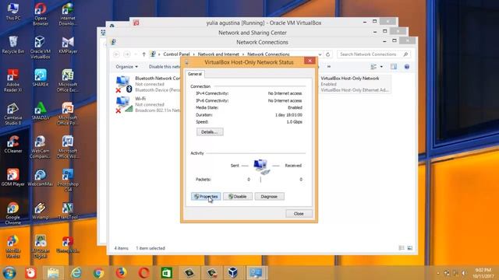Open Camtasia Studio 8 shortcut
This screenshot has height=280, width=499.
(13, 114)
